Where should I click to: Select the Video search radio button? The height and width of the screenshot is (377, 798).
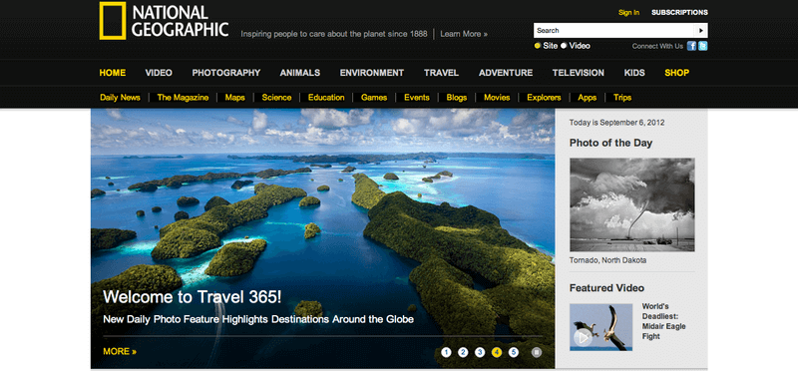click(564, 46)
